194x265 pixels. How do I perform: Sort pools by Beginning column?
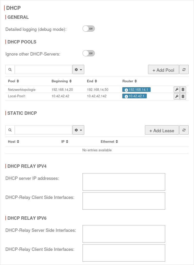[61, 81]
